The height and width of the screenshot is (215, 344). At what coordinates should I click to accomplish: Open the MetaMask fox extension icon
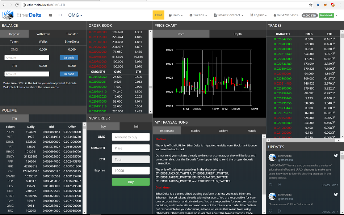coord(326,5)
